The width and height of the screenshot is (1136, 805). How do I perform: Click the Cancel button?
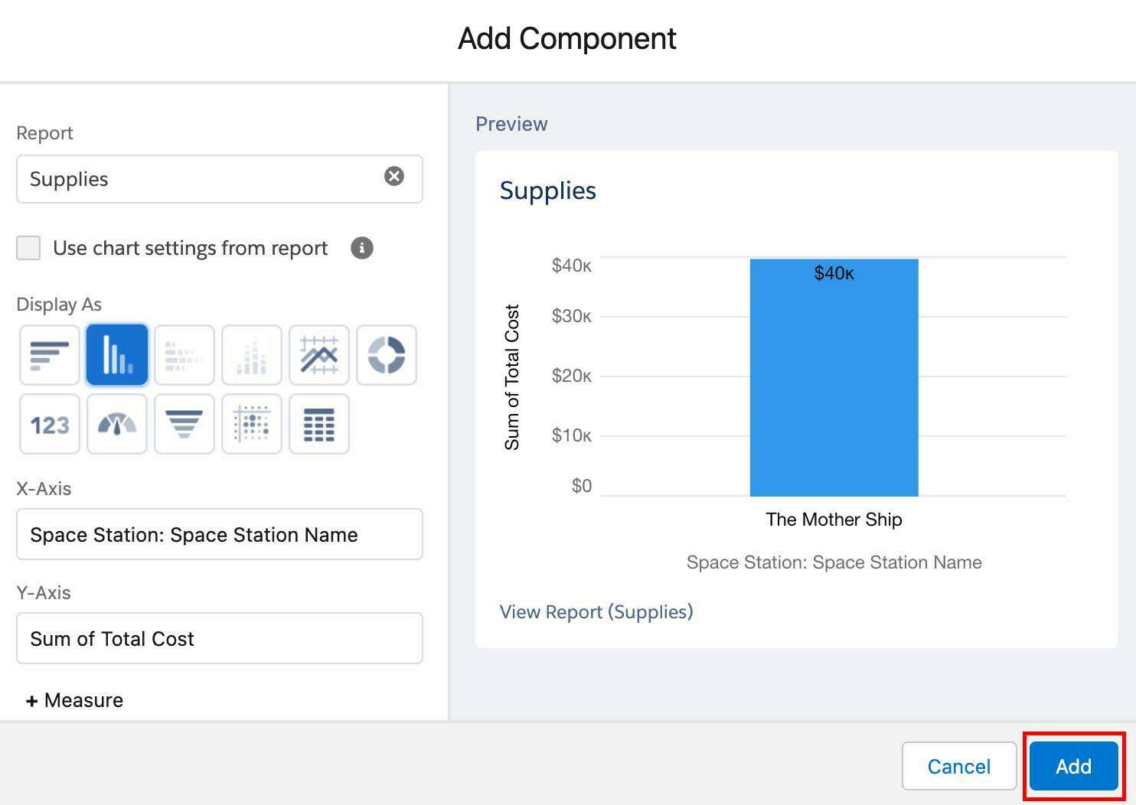tap(959, 766)
